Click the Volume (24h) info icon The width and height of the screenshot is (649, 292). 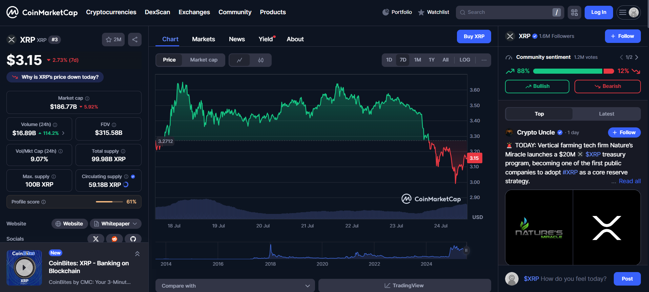pos(55,125)
